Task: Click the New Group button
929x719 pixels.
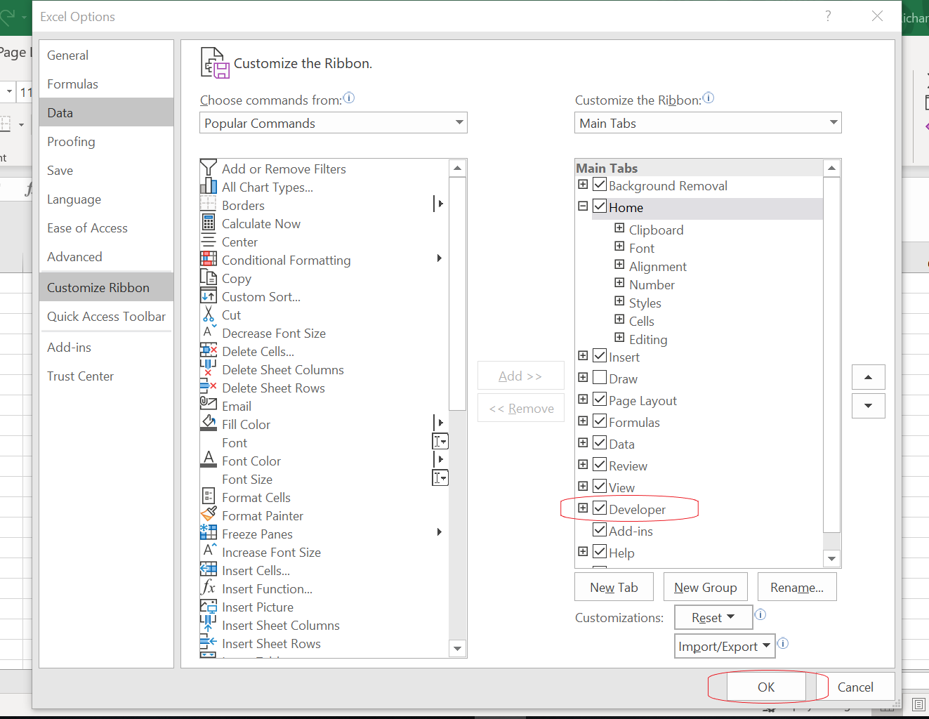Action: [705, 588]
